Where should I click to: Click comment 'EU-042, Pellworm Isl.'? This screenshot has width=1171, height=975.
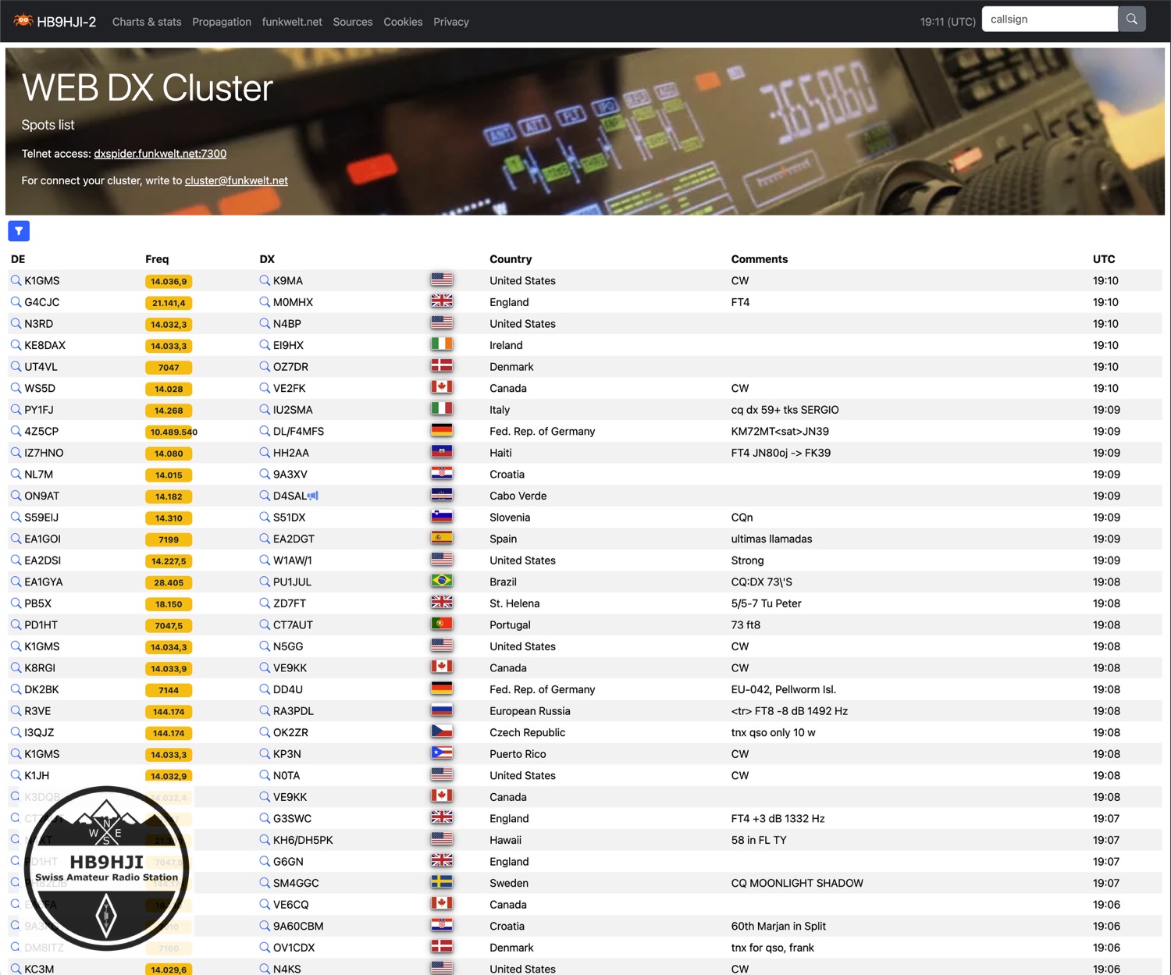click(783, 689)
